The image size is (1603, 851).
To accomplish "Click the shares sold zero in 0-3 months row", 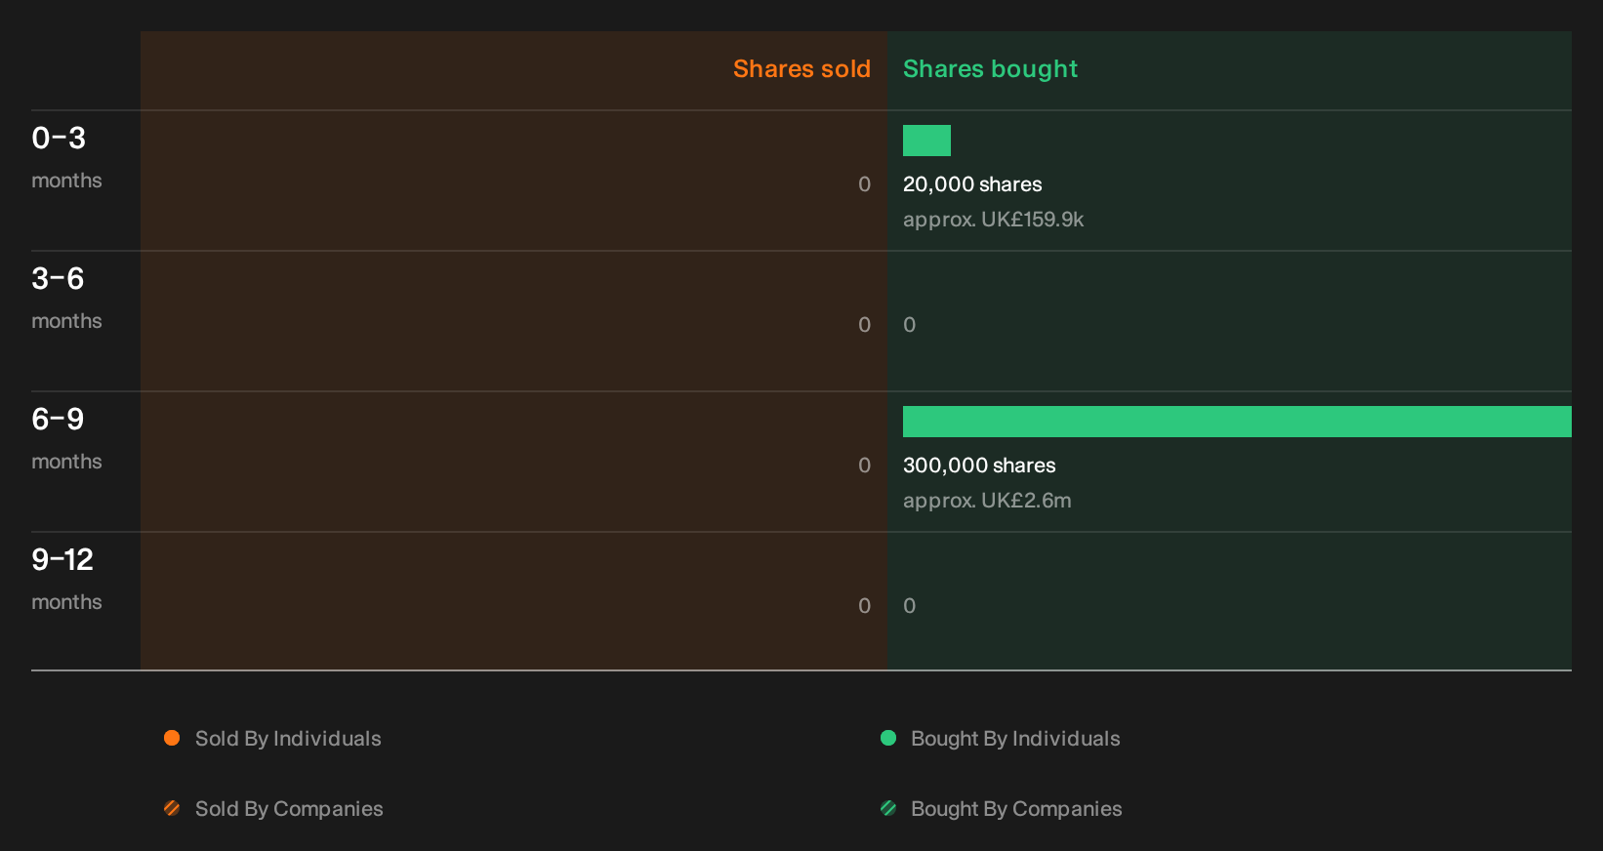I will [x=864, y=184].
